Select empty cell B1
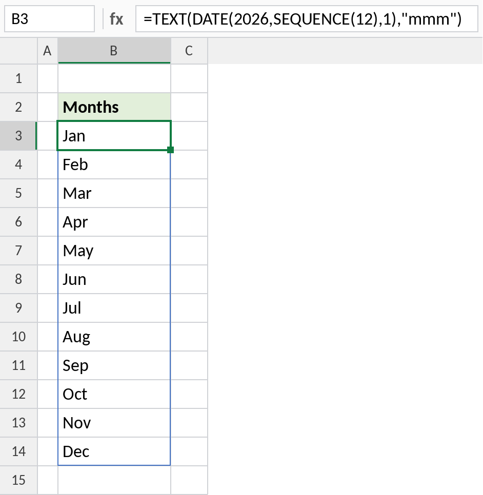Screen dimensions: 483x495 coord(114,78)
